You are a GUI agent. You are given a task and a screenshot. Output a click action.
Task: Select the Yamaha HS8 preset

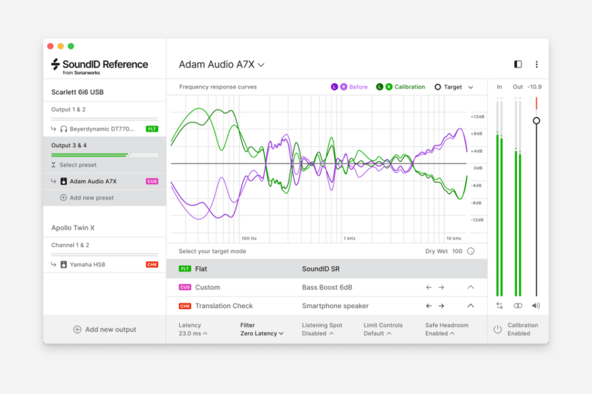[87, 265]
